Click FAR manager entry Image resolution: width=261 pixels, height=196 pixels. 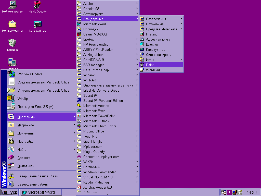(x=108, y=65)
